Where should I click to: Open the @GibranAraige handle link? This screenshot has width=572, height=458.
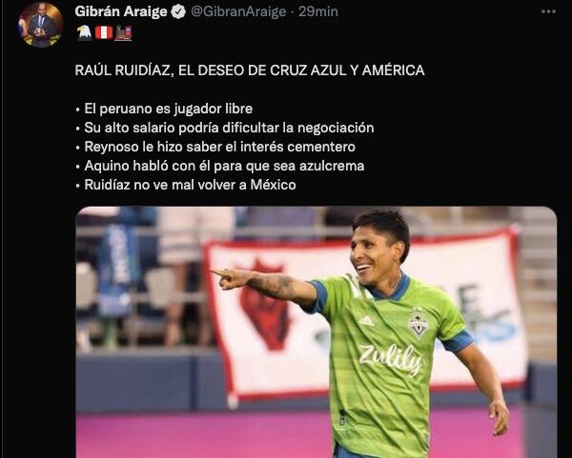click(238, 12)
